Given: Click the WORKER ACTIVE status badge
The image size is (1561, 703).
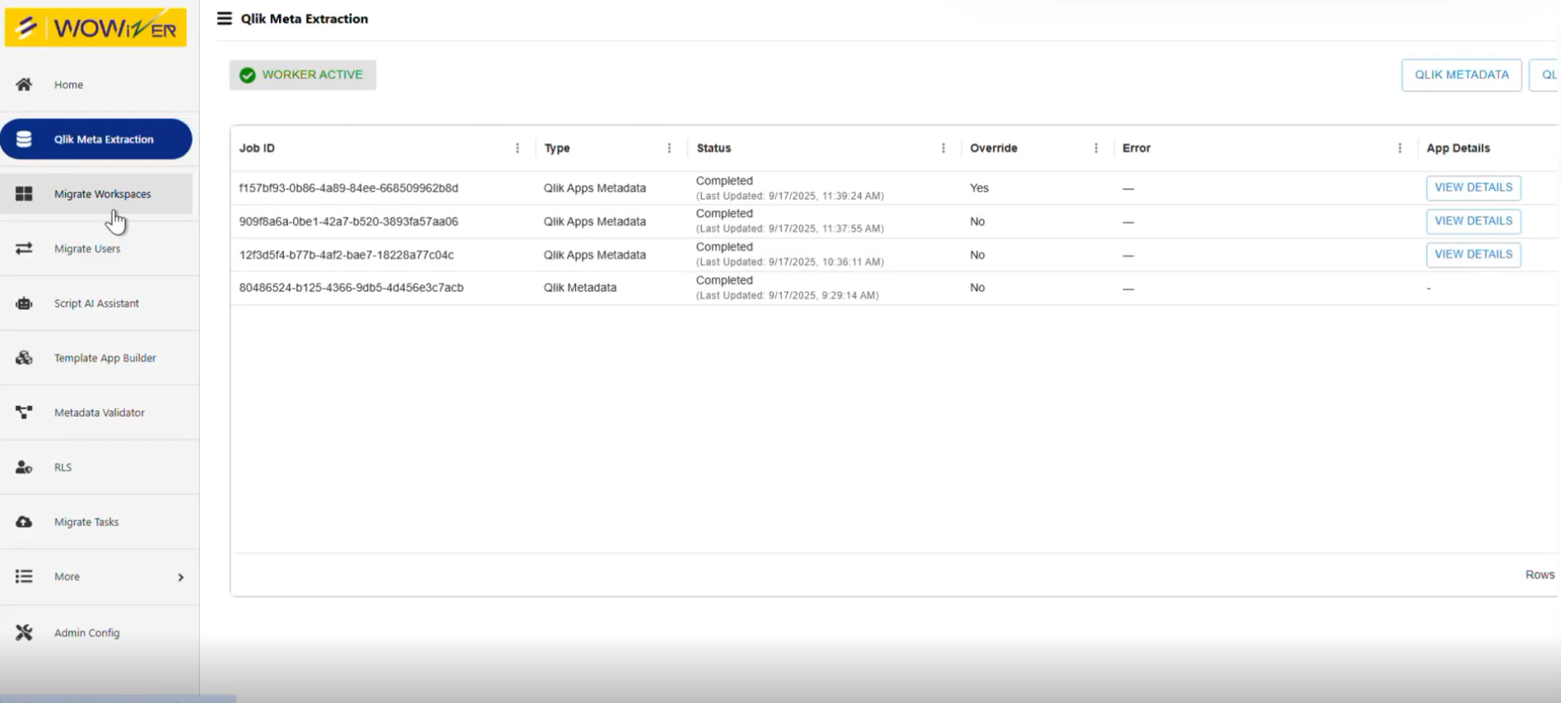Looking at the screenshot, I should tap(303, 75).
